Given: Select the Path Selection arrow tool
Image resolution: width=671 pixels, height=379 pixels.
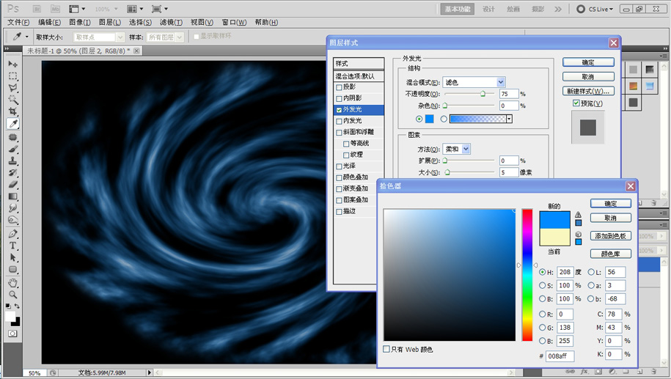Looking at the screenshot, I should pos(13,257).
